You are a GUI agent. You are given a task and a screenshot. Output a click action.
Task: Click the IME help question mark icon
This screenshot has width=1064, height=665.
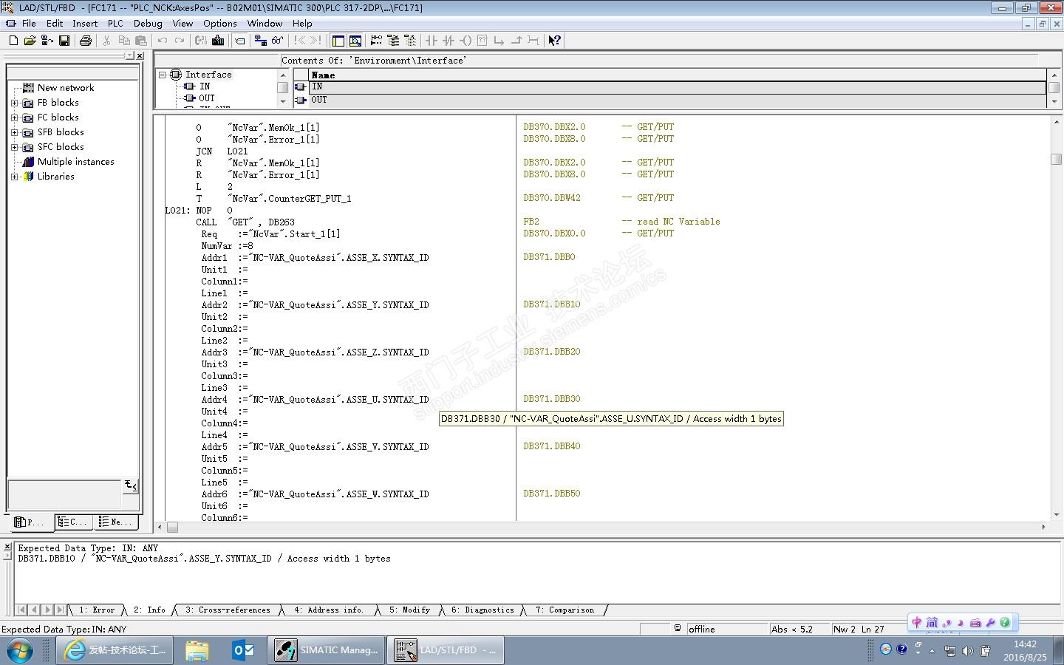coord(1005,622)
